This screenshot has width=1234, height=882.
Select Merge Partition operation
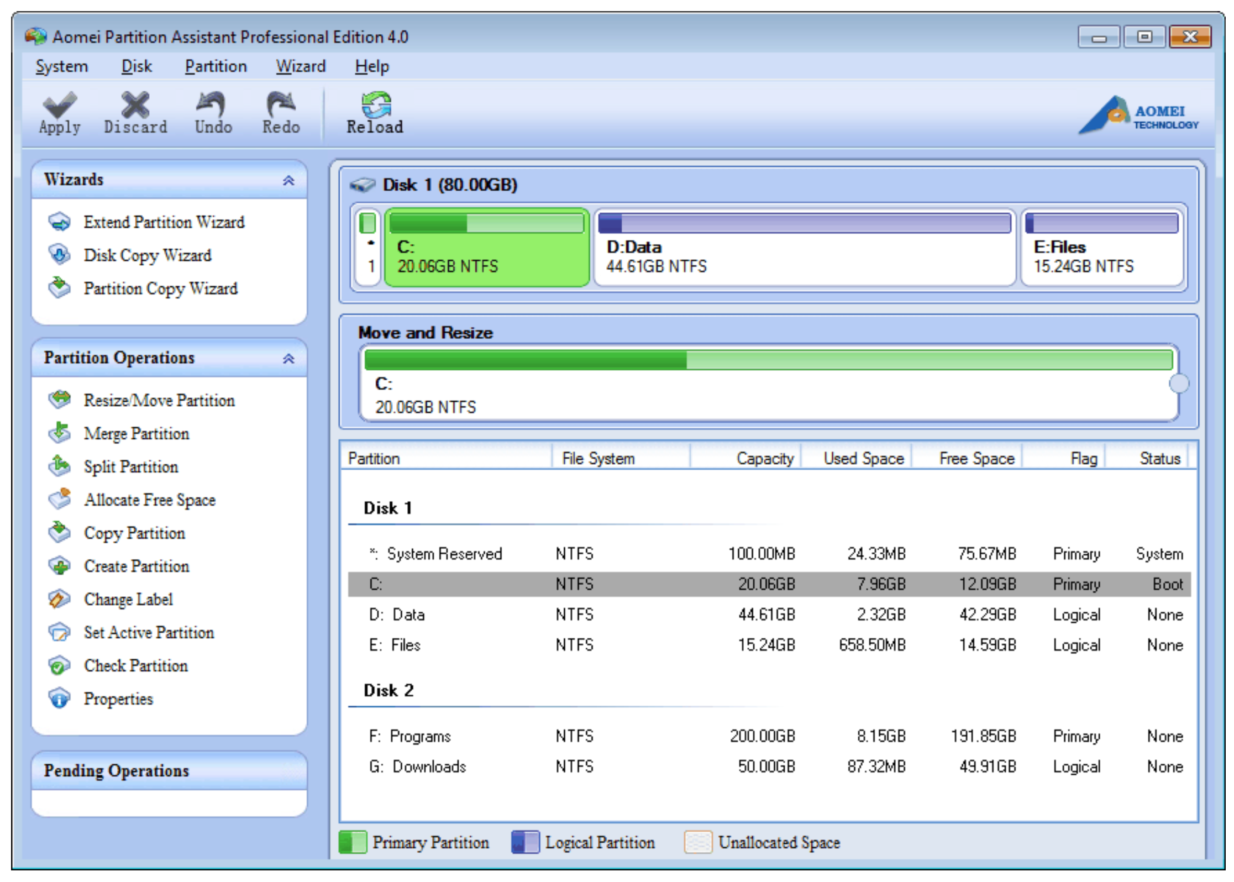[136, 434]
